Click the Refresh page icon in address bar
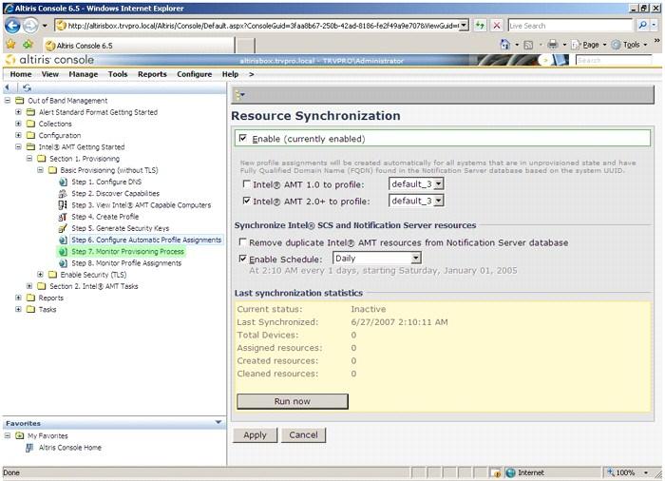Image resolution: width=665 pixels, height=481 pixels. tap(480, 26)
